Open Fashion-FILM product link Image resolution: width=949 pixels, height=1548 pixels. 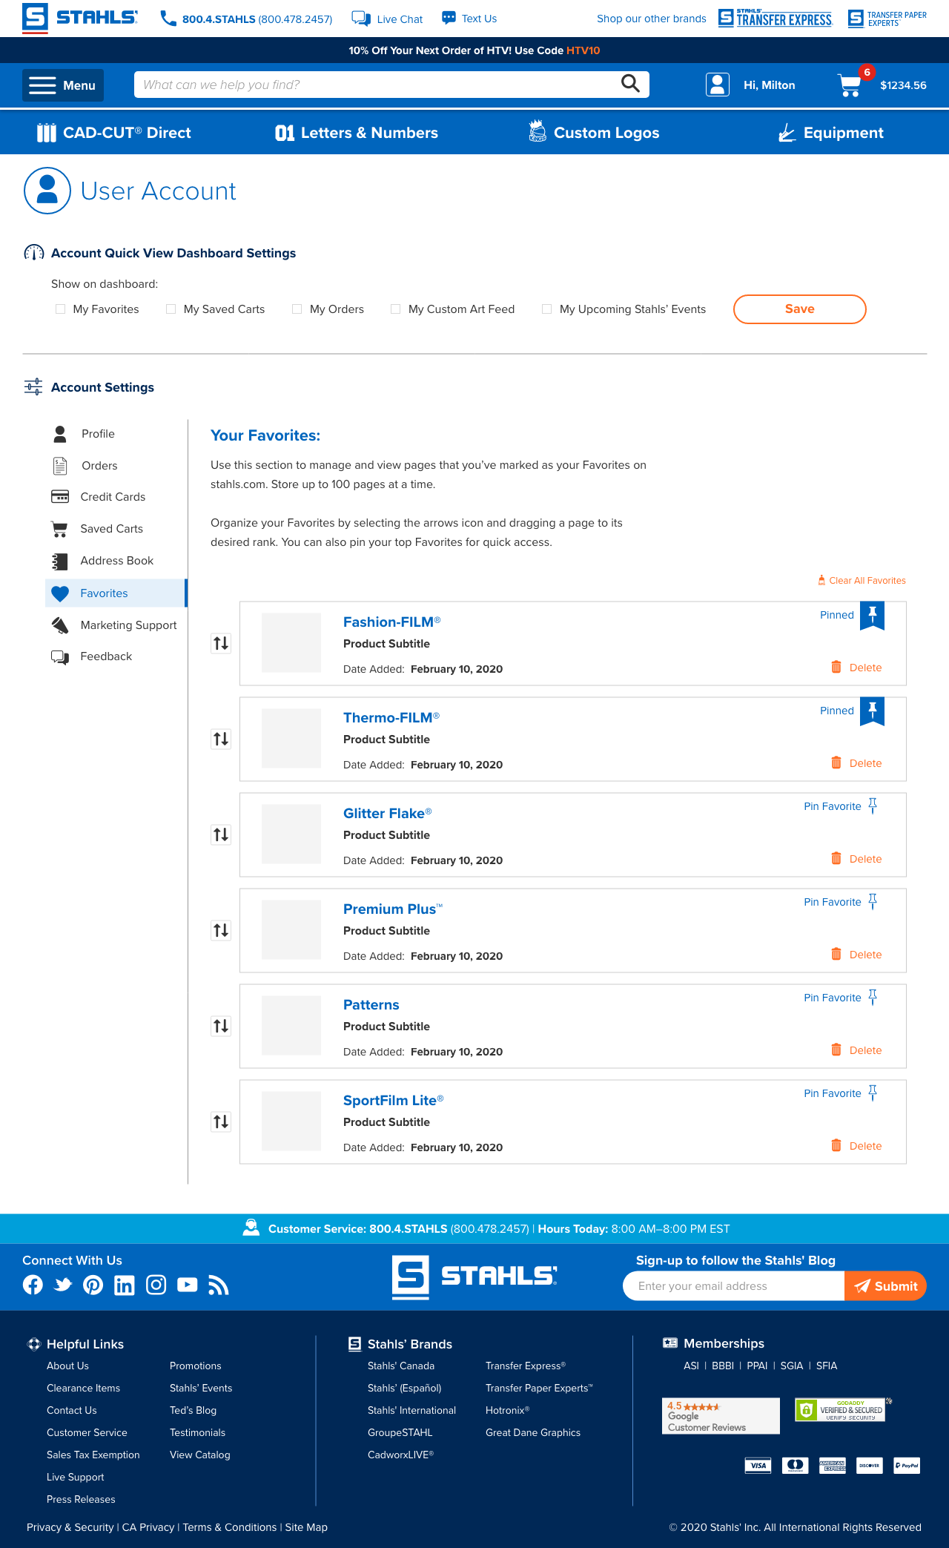click(391, 622)
